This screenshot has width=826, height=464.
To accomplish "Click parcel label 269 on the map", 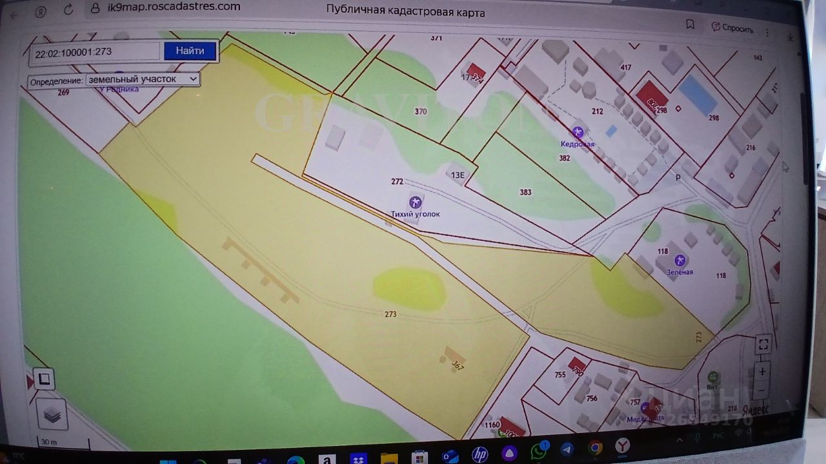I will click(63, 93).
